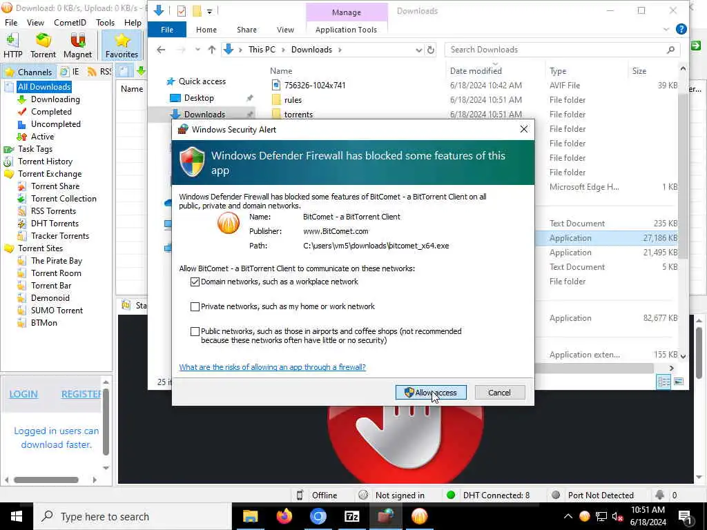The width and height of the screenshot is (707, 530).
Task: Click the Windows taskbar search box
Action: [x=132, y=516]
